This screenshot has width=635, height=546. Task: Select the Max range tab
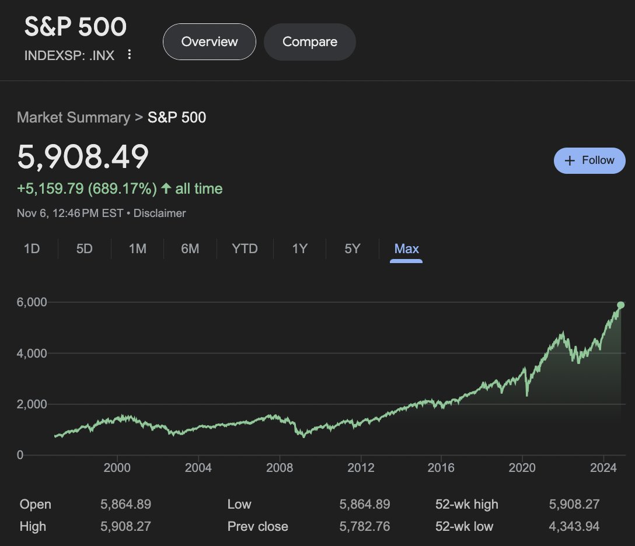click(406, 249)
